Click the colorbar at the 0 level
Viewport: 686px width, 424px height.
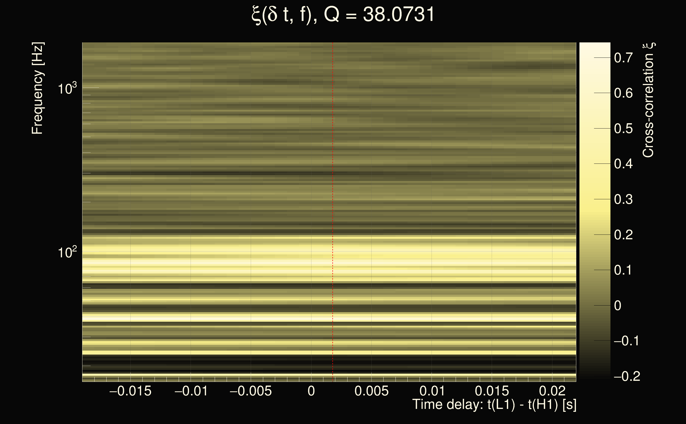point(595,305)
